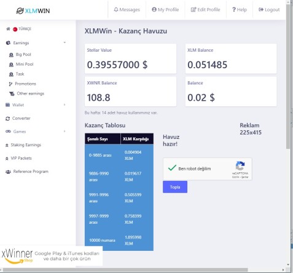This screenshot has height=273, width=293.
Task: Click the Logout arrow icon
Action: point(261,9)
